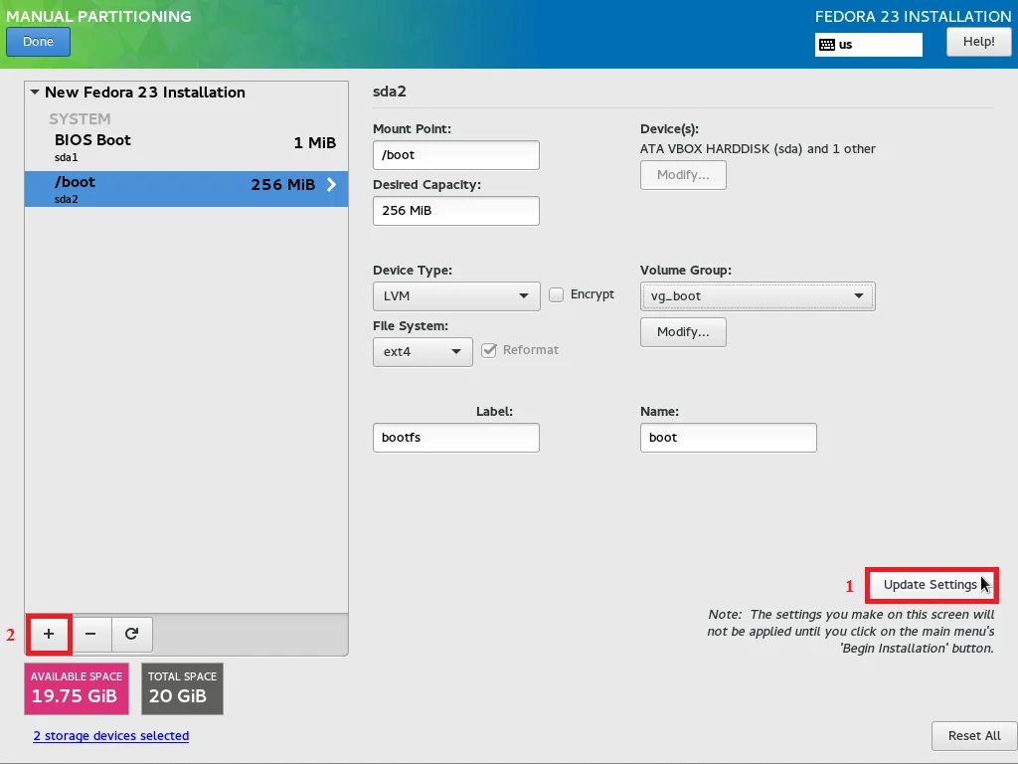1018x764 pixels.
Task: Toggle the Reformat checkbox
Action: point(489,351)
